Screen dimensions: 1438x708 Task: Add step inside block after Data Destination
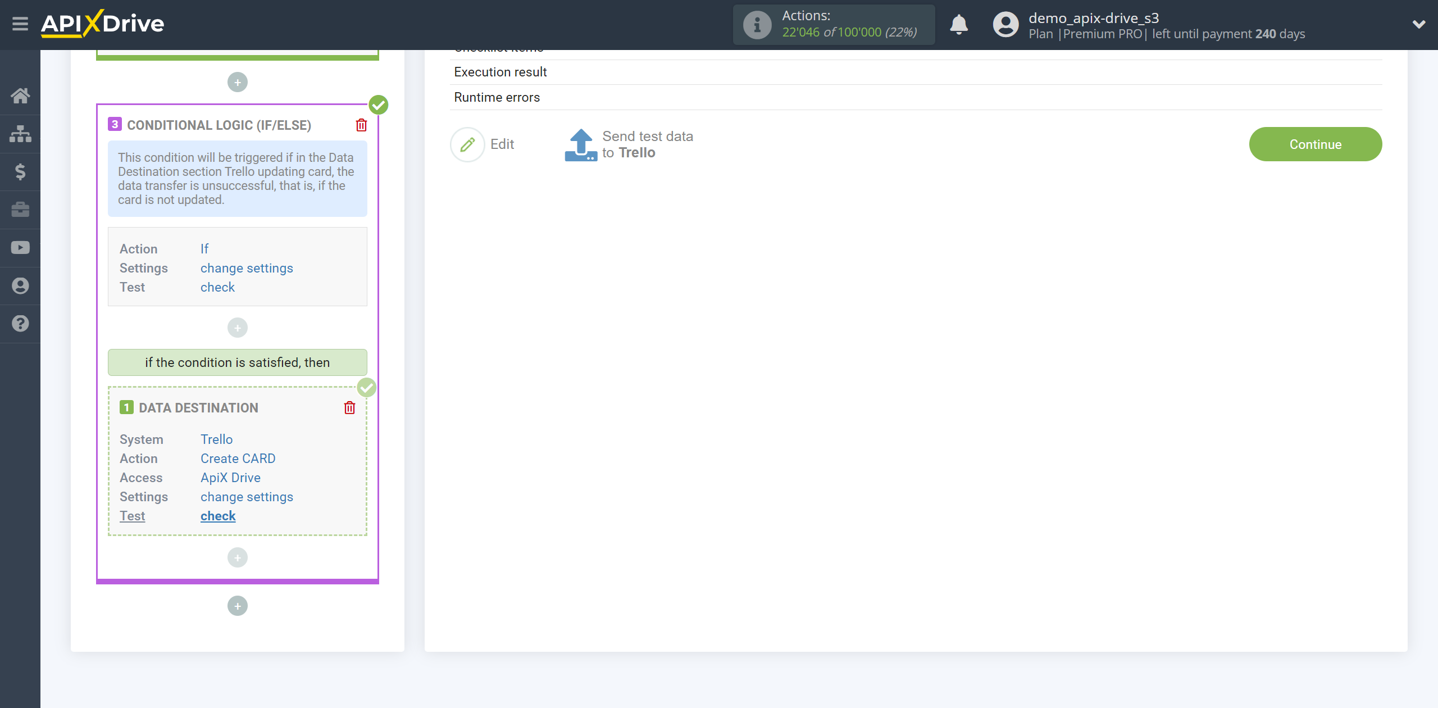click(x=238, y=557)
